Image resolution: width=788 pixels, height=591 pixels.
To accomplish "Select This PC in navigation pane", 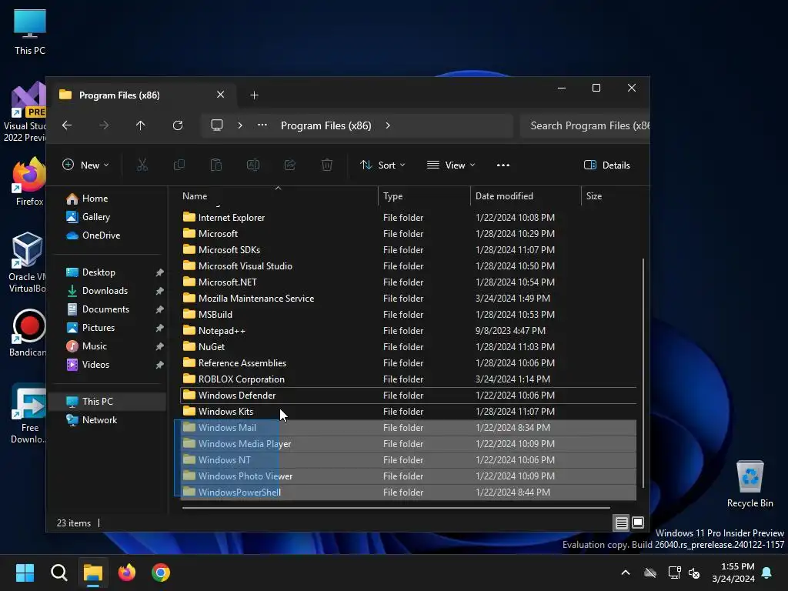I will click(x=108, y=402).
